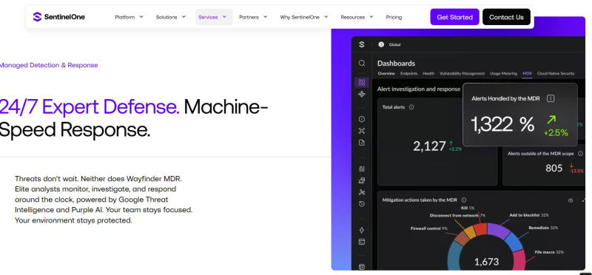This screenshot has width=592, height=275.
Task: Expand the Services menu chevron
Action: point(224,16)
